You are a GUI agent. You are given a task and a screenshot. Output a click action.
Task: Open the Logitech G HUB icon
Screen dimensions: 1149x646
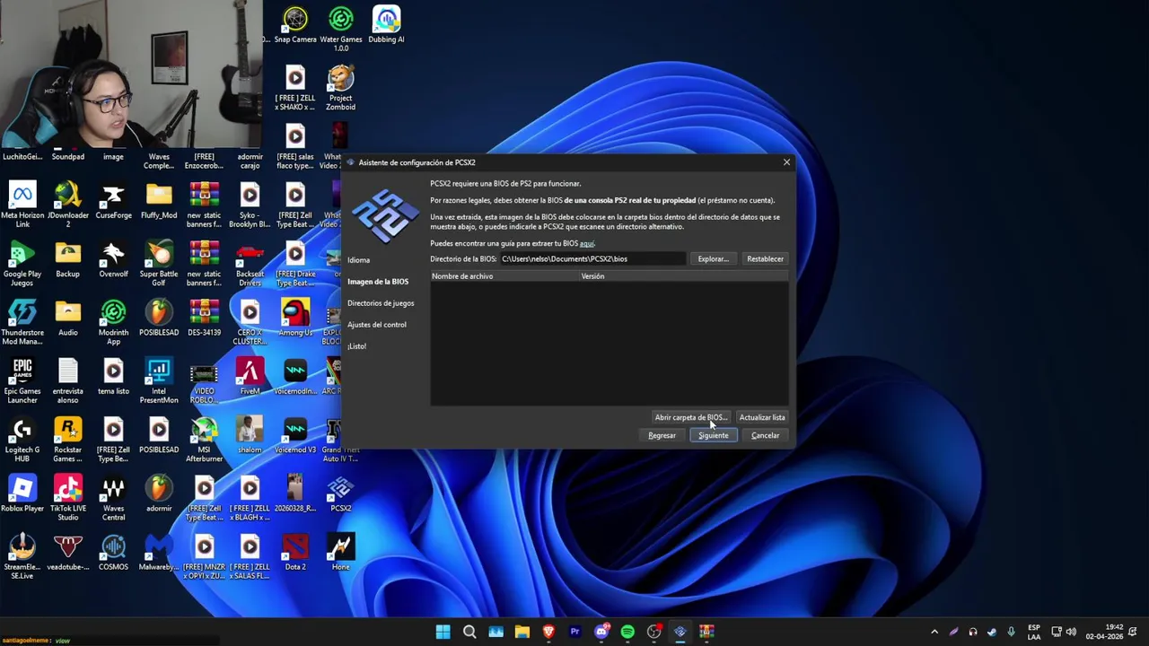(x=22, y=440)
